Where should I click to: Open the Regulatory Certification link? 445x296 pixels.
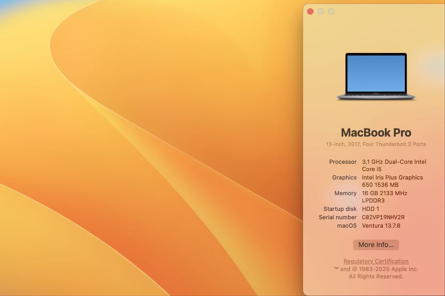click(376, 261)
